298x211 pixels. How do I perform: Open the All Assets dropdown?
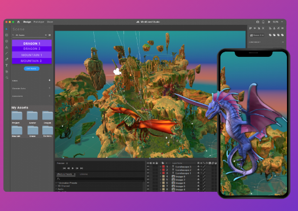30,35
